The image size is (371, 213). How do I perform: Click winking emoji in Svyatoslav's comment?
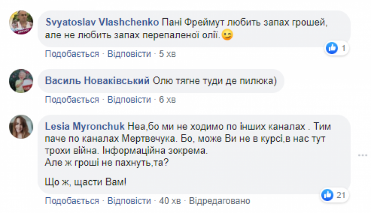(227, 35)
